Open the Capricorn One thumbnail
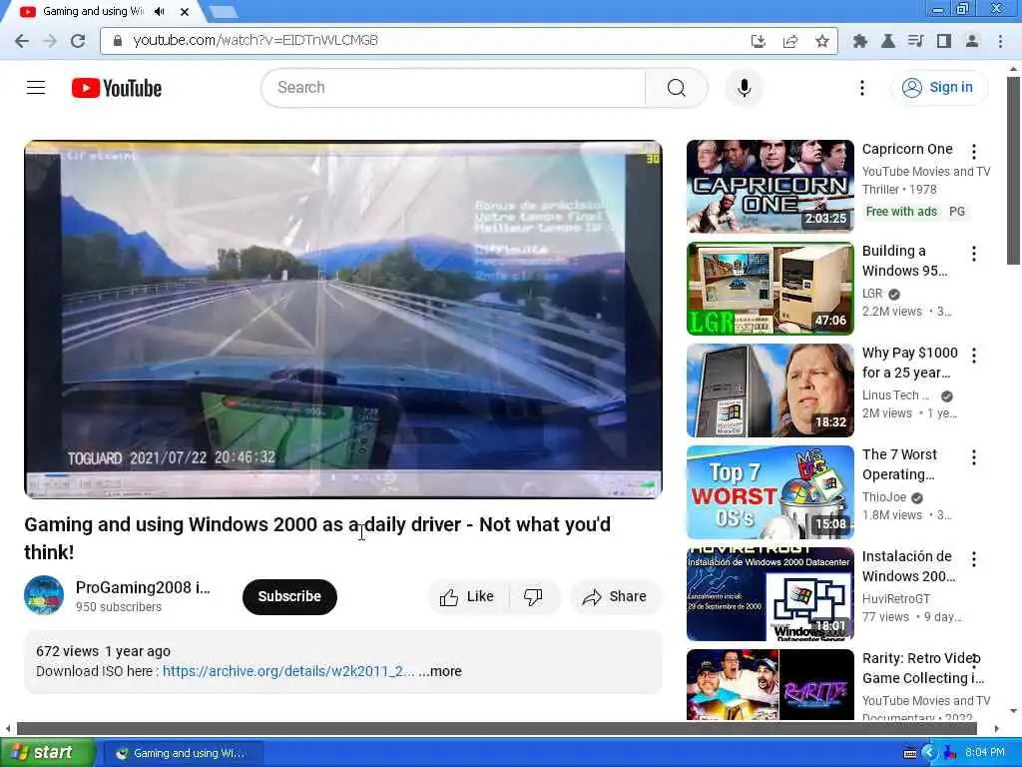 [x=769, y=186]
